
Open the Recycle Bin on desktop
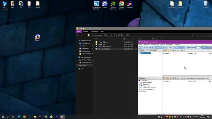[x=205, y=4]
